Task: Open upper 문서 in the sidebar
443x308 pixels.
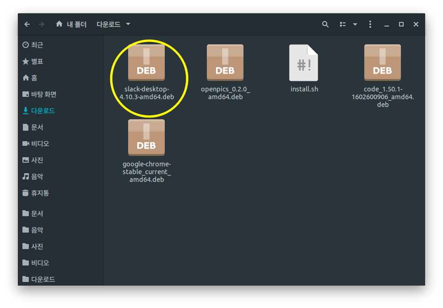Action: pyautogui.click(x=37, y=127)
